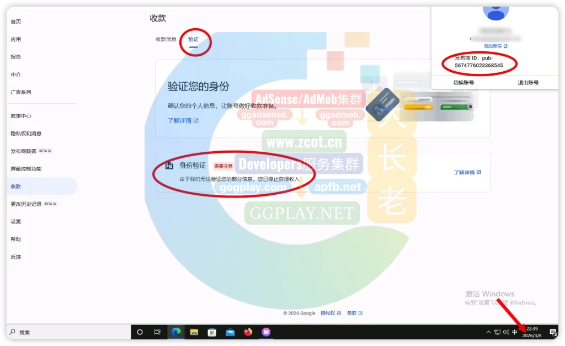Screen dimensions: 565x346
Task: Click the volume speaker tray icon
Action: [506, 332]
